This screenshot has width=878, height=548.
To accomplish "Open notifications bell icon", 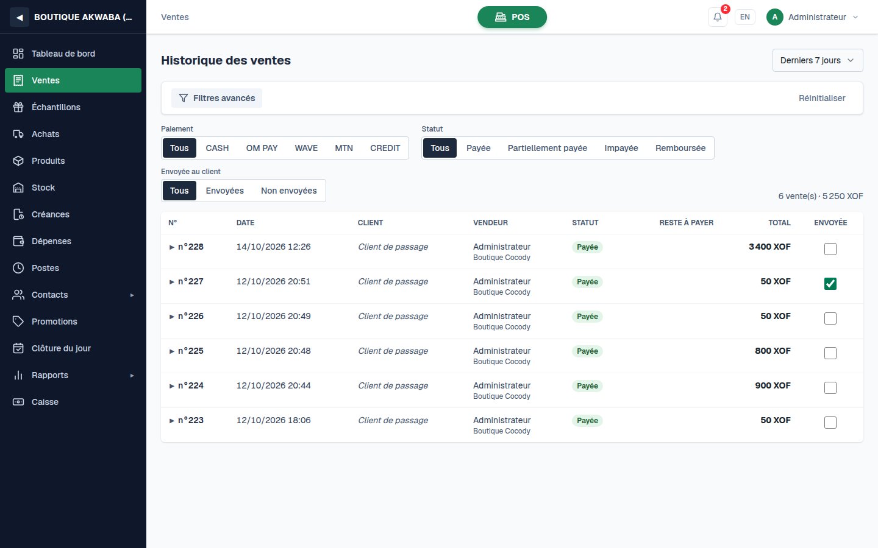I will [718, 17].
